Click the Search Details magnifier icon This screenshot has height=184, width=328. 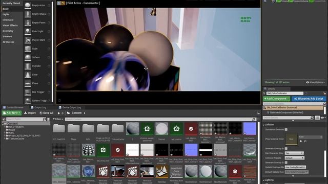point(312,118)
